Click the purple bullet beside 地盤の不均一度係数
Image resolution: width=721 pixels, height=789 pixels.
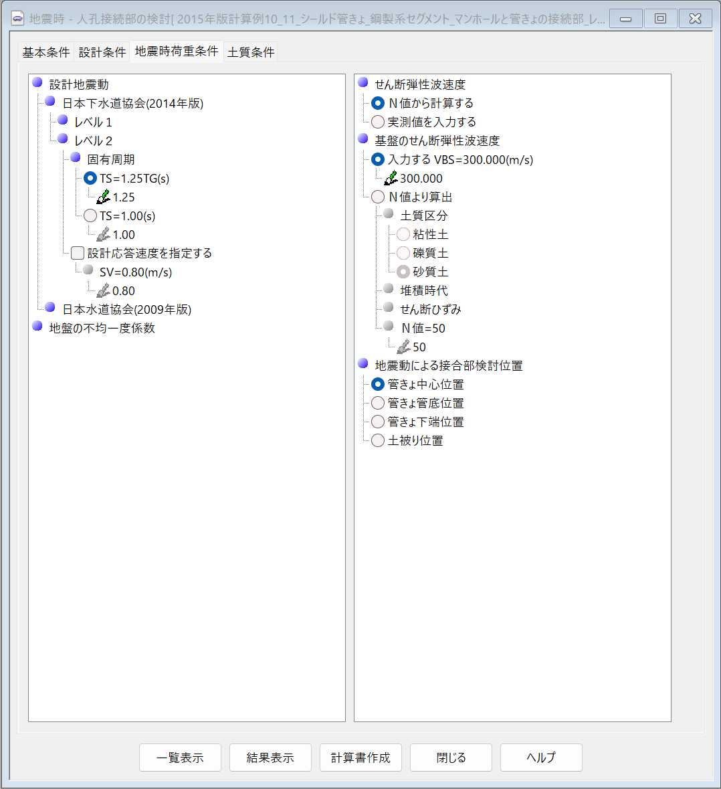(37, 327)
